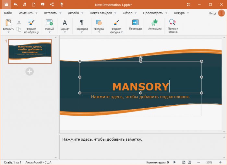
Task: Add a slide with the plus circle
Action: 30,71
